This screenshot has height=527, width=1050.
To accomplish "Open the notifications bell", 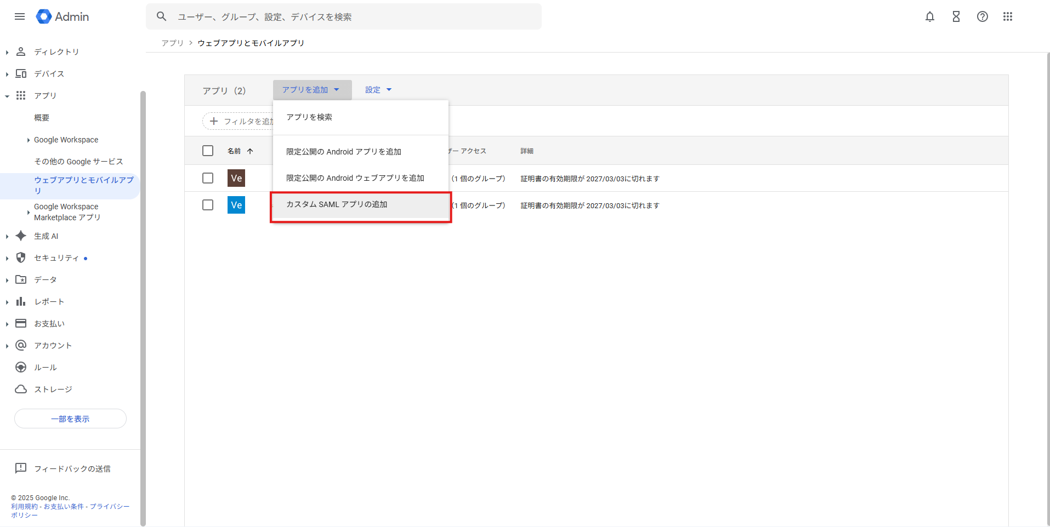I will pos(930,16).
